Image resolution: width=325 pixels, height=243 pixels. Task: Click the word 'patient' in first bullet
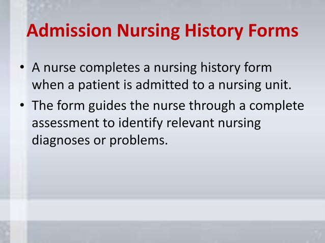click(99, 85)
